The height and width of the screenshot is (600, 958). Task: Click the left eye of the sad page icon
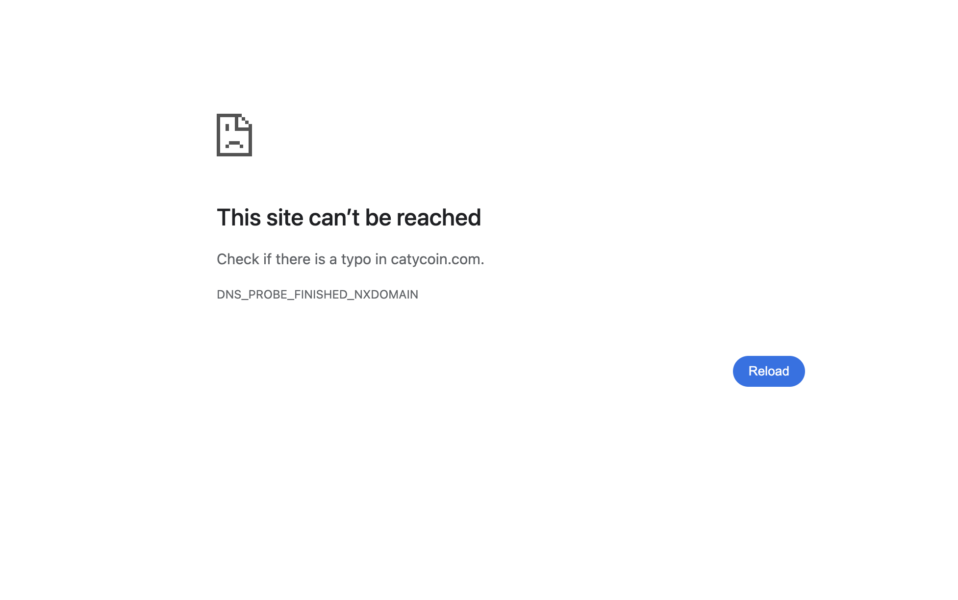click(227, 127)
